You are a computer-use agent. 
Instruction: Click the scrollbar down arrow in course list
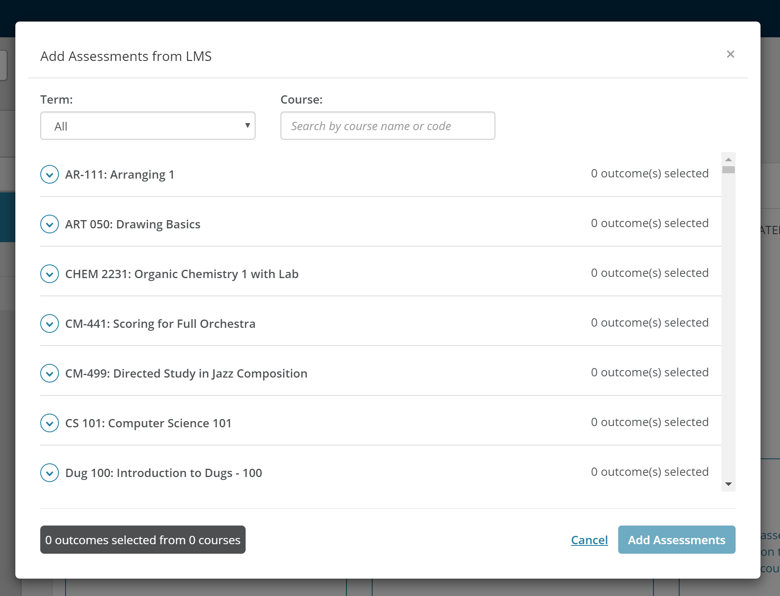point(729,484)
